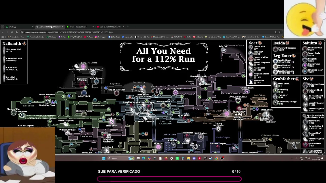Go back using browser back arrow
The image size is (326, 183).
click(x=3, y=32)
